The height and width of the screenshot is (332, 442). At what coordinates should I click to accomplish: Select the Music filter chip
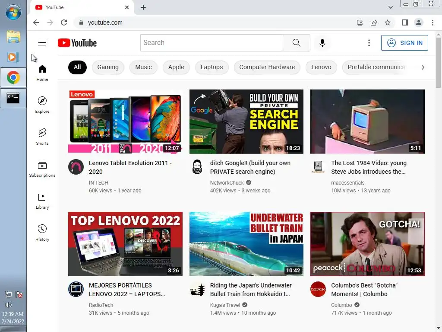pos(143,67)
